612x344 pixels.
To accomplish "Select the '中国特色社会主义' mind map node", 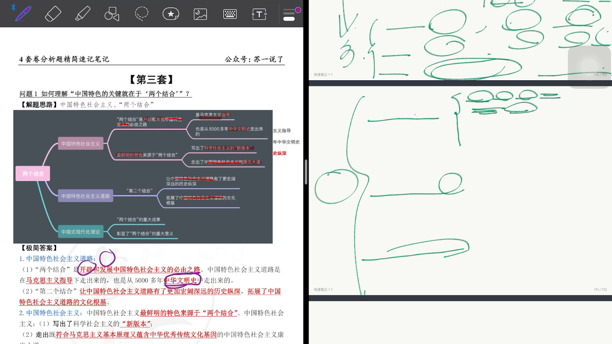I will (x=80, y=144).
